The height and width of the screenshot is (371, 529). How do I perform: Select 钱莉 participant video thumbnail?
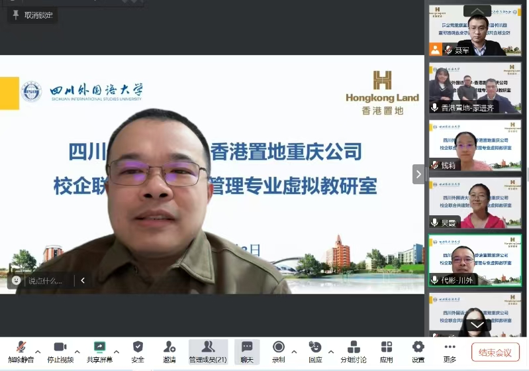pos(475,145)
